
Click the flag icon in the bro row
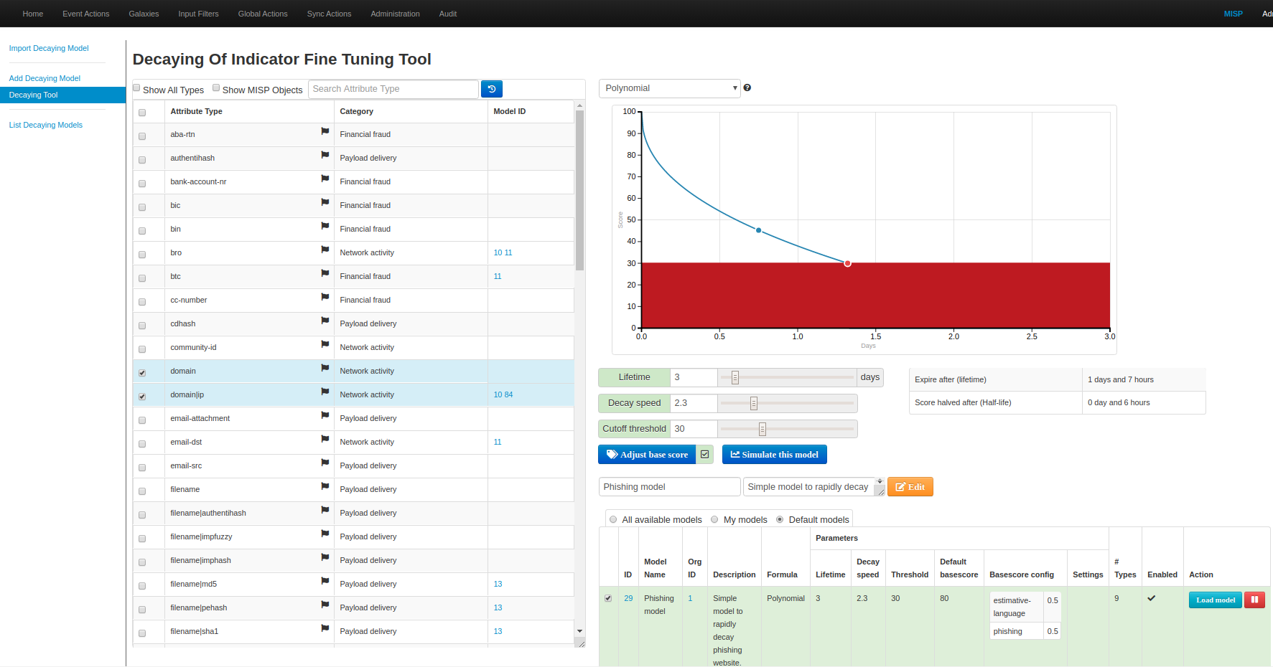[x=325, y=250]
